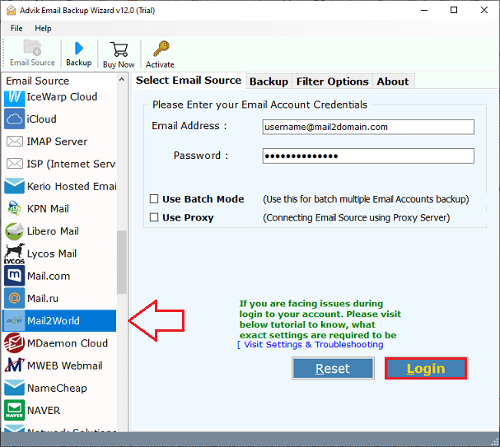The height and width of the screenshot is (447, 500).
Task: Select 'iCloud' list entry text
Action: pos(41,119)
